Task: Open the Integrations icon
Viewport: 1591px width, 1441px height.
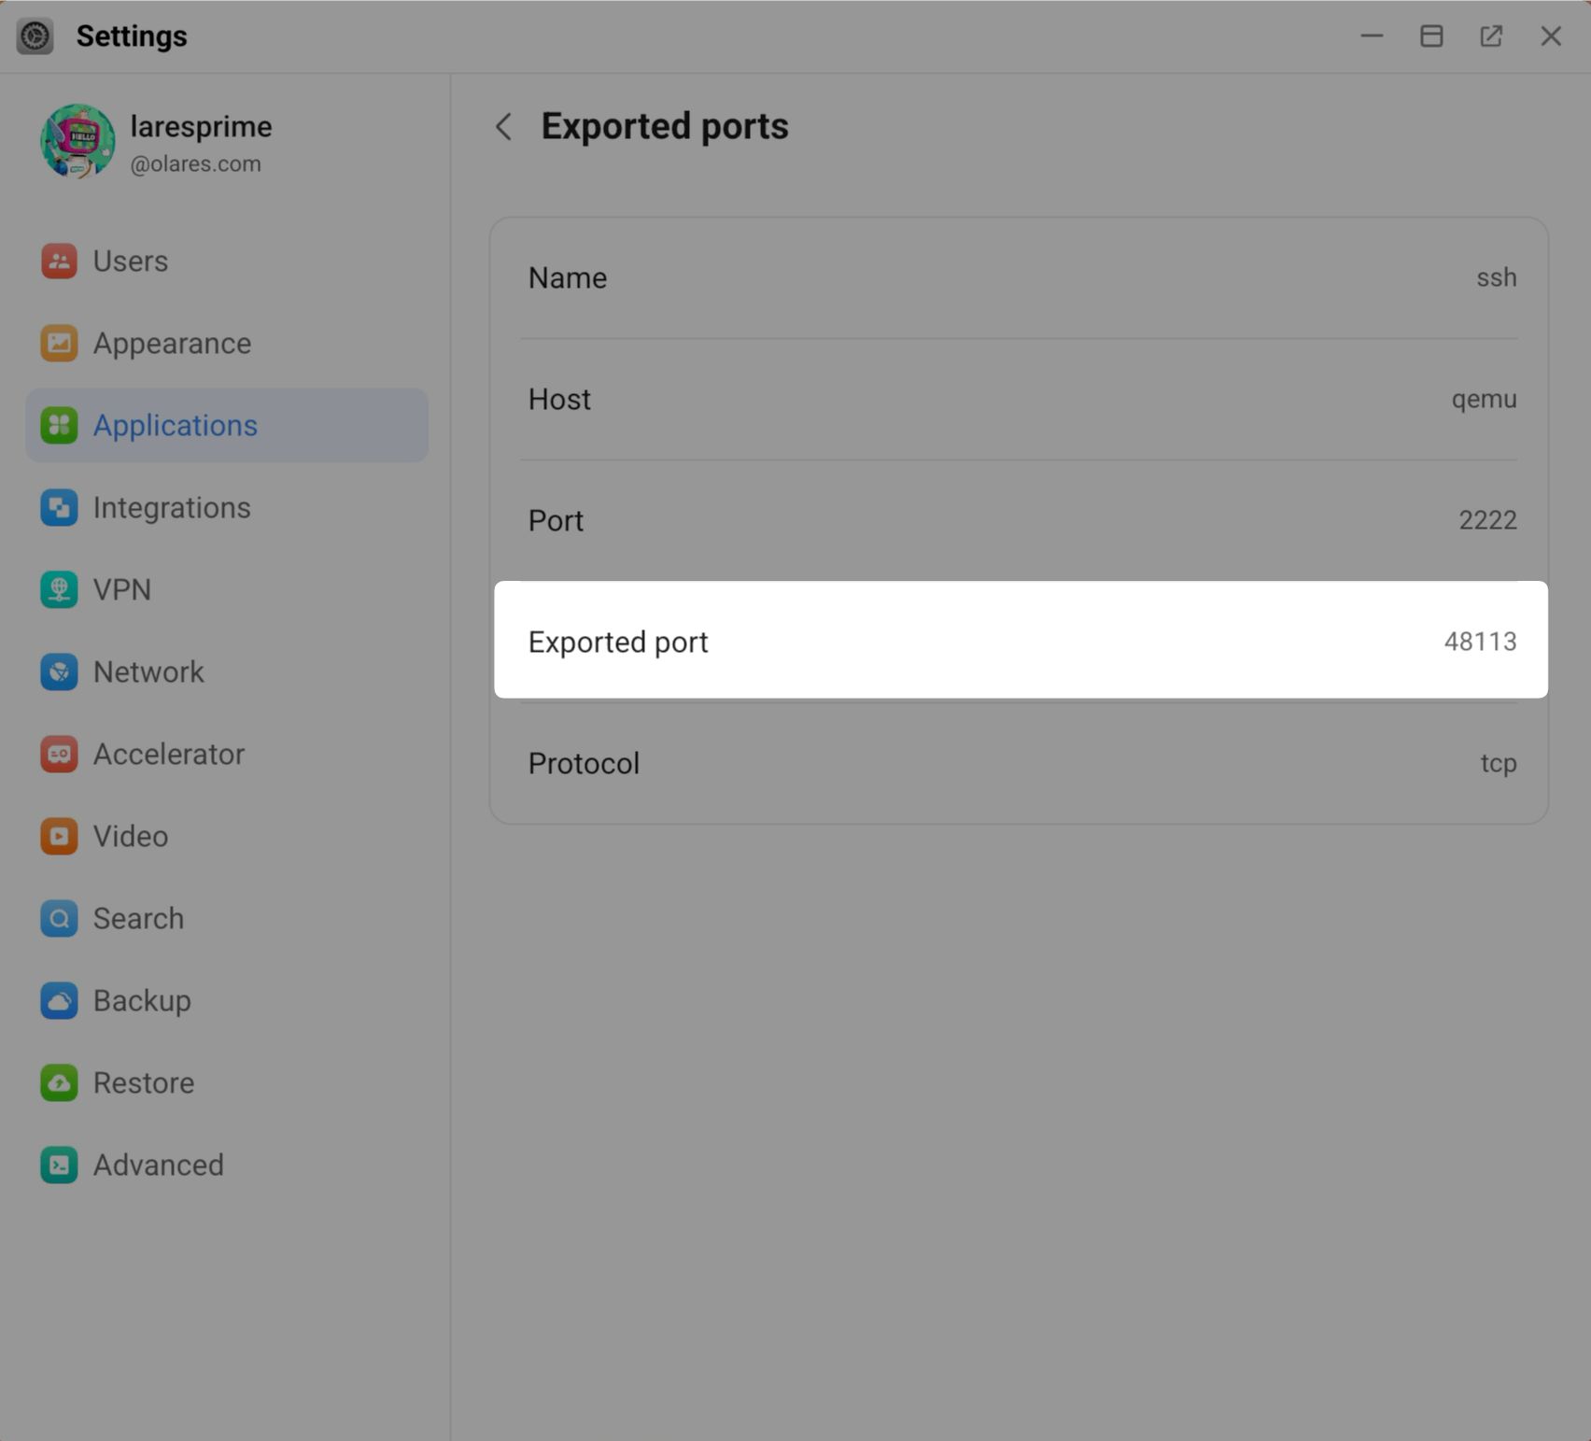Action: pyautogui.click(x=59, y=508)
